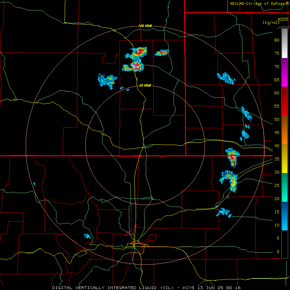Image resolution: width=290 pixels, height=290 pixels.
Task: Click the 15 value on the VIL scale
Action: click(x=277, y=212)
